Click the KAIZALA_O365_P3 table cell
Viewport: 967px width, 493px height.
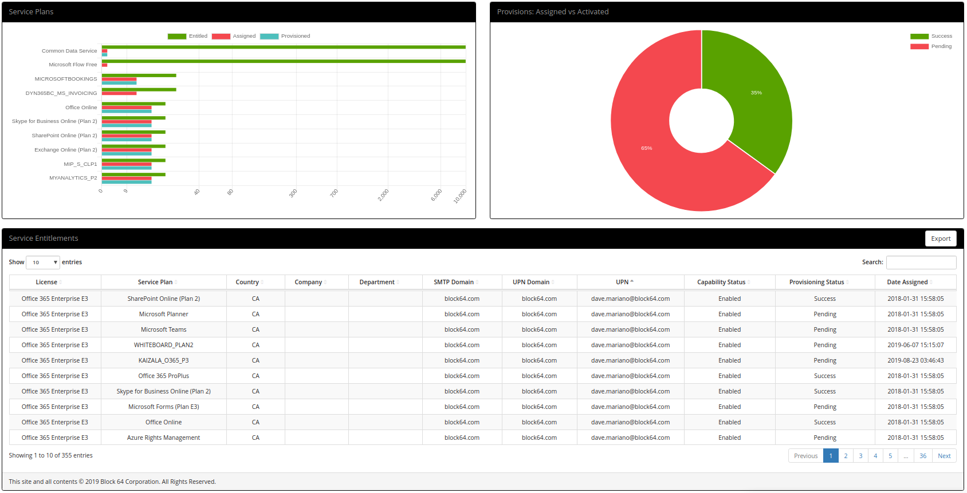(164, 360)
